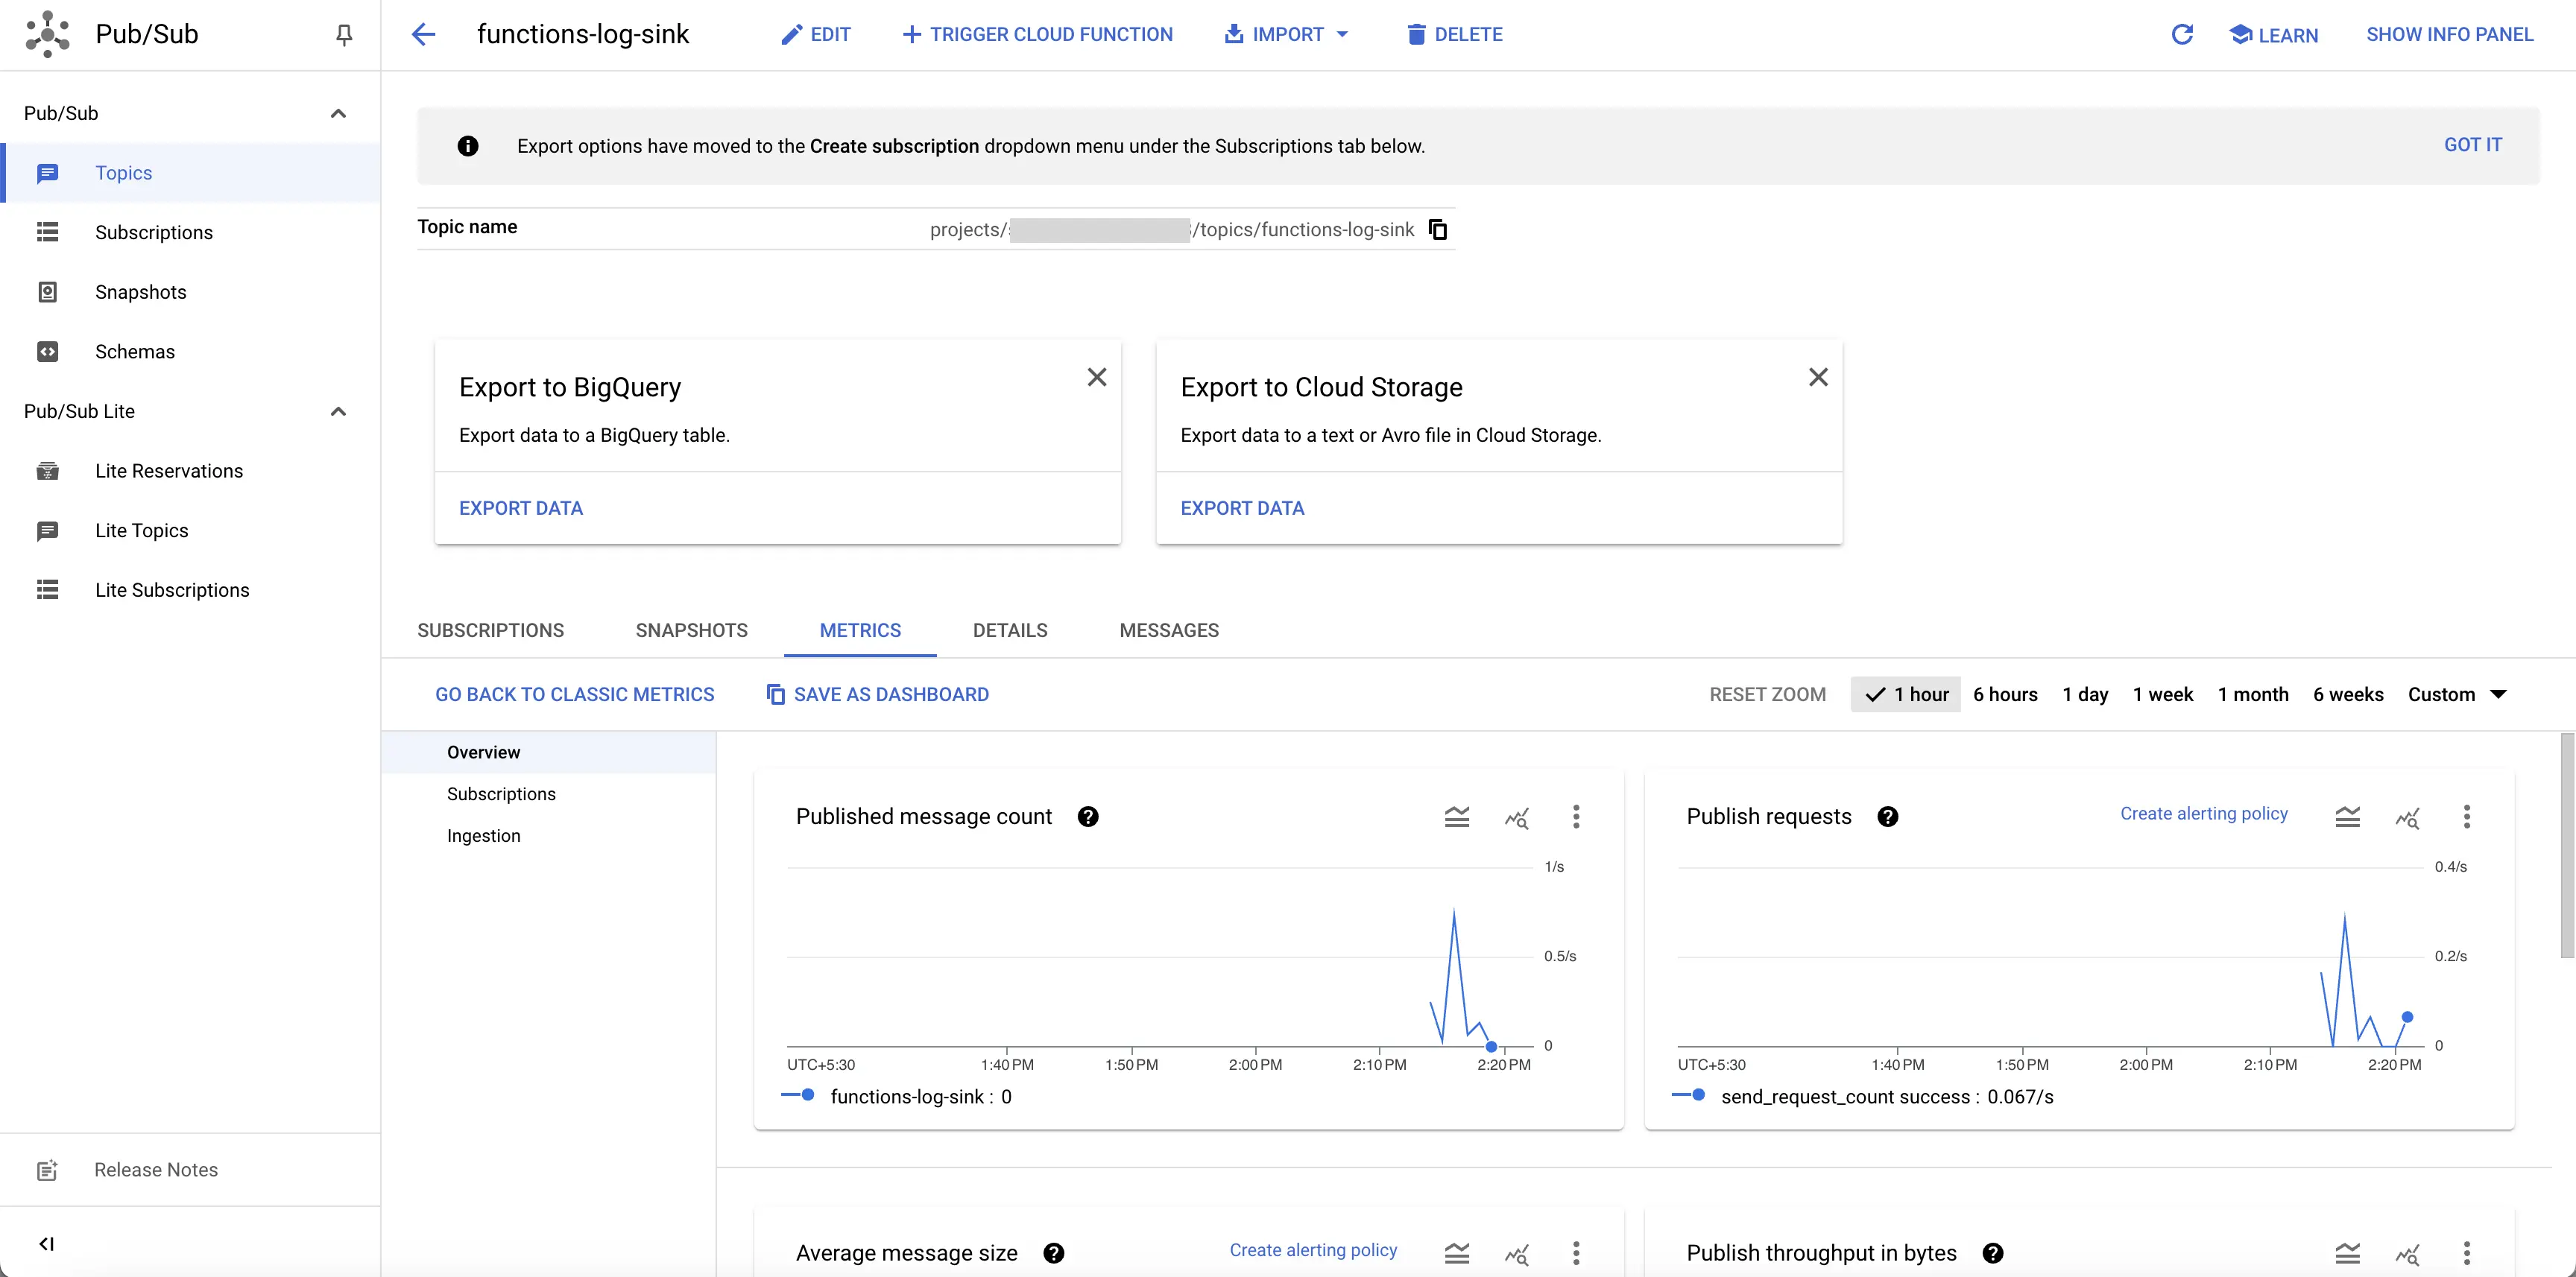Select the 1 hour time range
The image size is (2576, 1277).
click(1906, 694)
